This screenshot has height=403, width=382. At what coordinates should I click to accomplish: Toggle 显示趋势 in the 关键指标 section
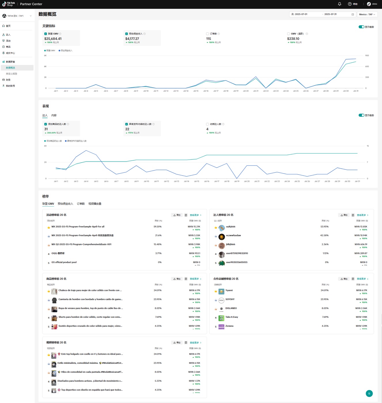[361, 27]
